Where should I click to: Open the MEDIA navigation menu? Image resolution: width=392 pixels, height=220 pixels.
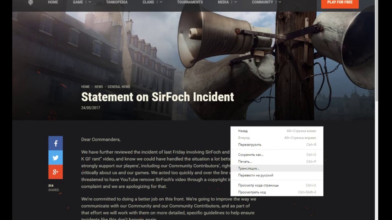223,2
